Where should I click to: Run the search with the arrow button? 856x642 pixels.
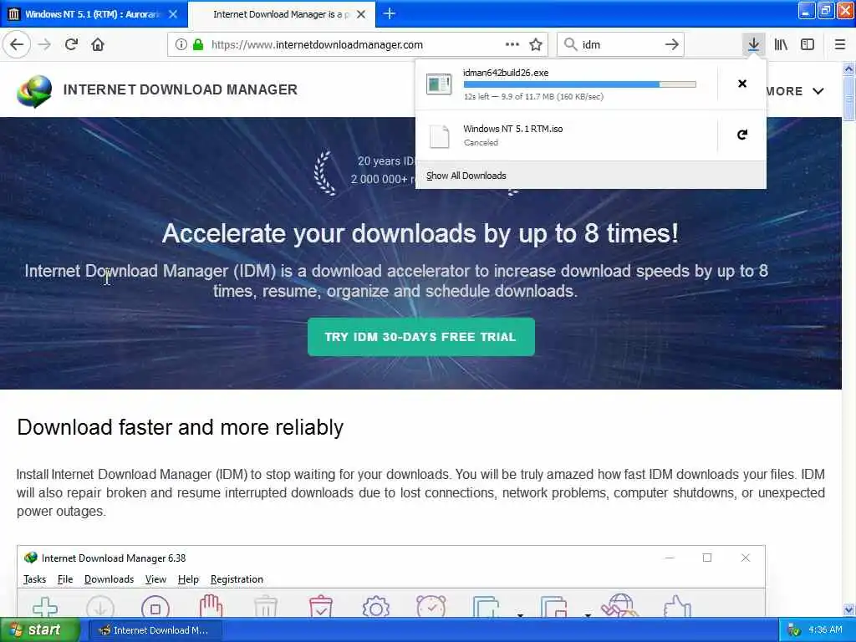(672, 45)
